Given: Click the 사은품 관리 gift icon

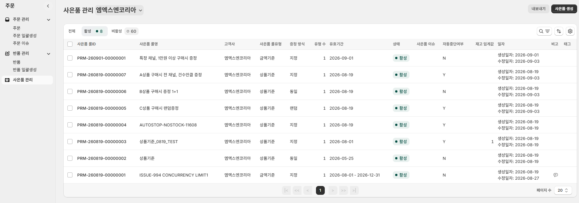Looking at the screenshot, I should tap(7, 80).
